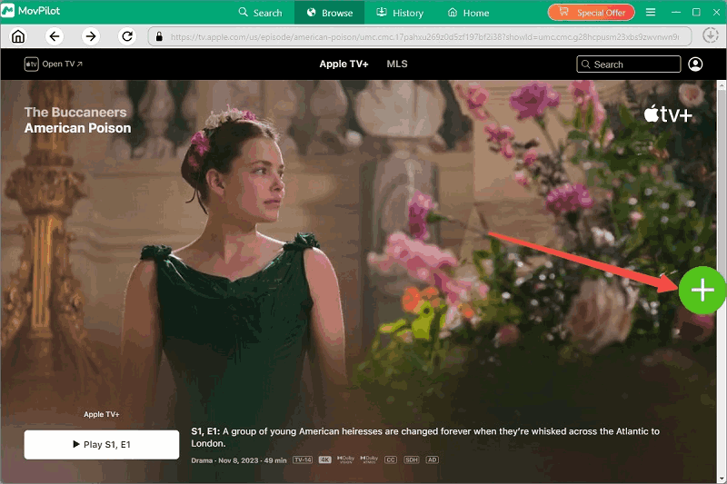Open the MovPilot hamburger menu
Viewport: 727px width, 484px height.
point(650,13)
